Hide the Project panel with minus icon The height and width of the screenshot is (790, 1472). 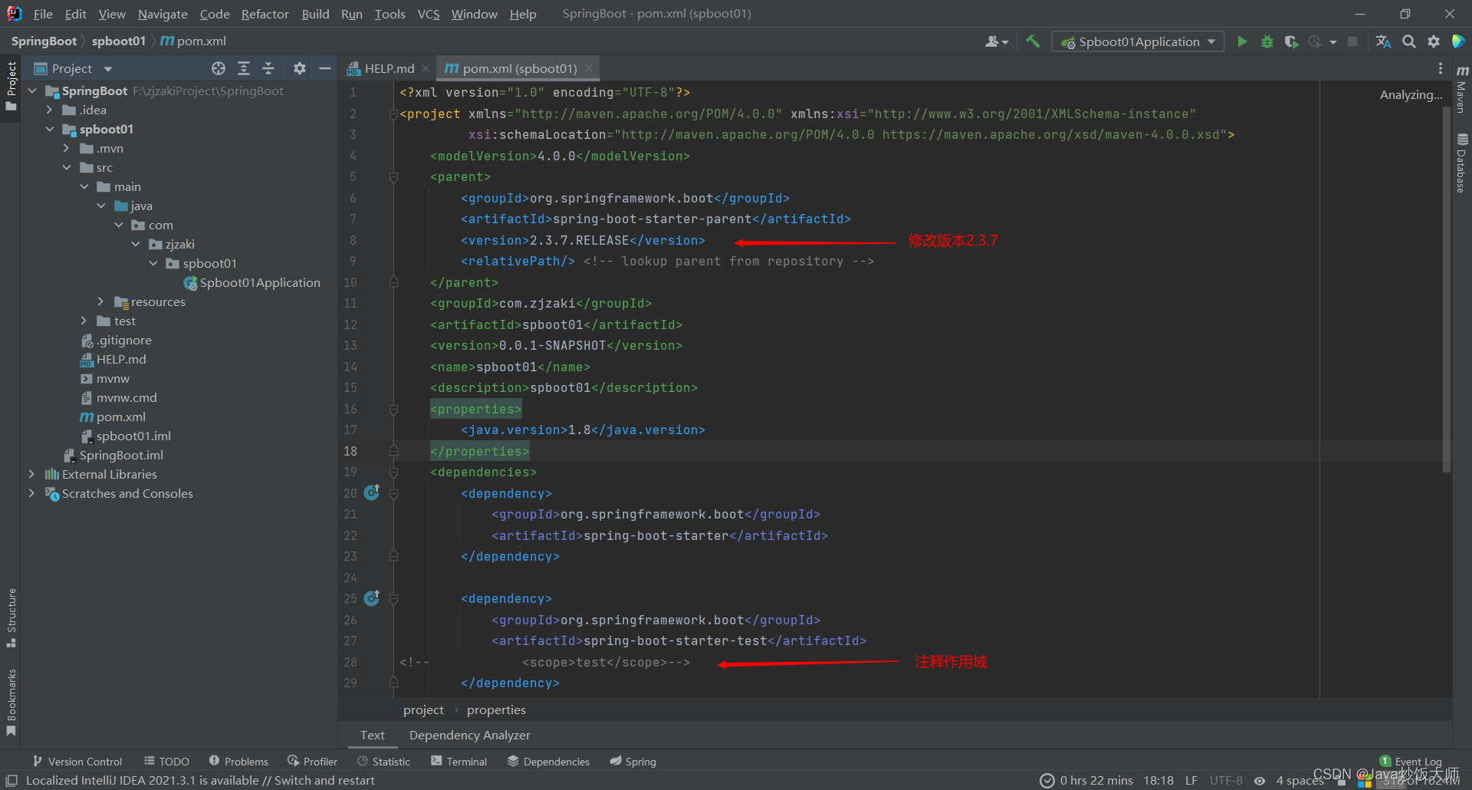(x=325, y=68)
